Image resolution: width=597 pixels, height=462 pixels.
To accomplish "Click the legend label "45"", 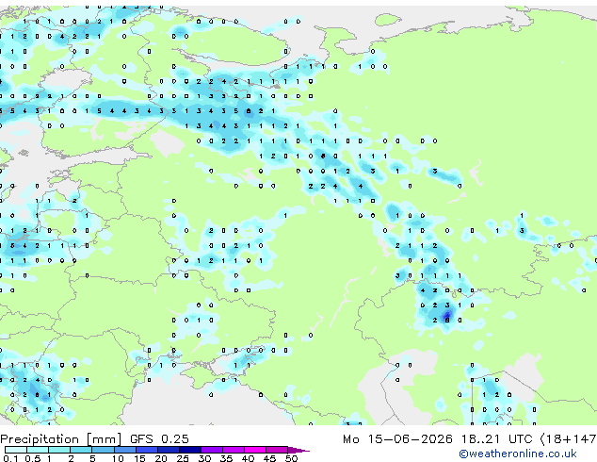I will click(269, 458).
